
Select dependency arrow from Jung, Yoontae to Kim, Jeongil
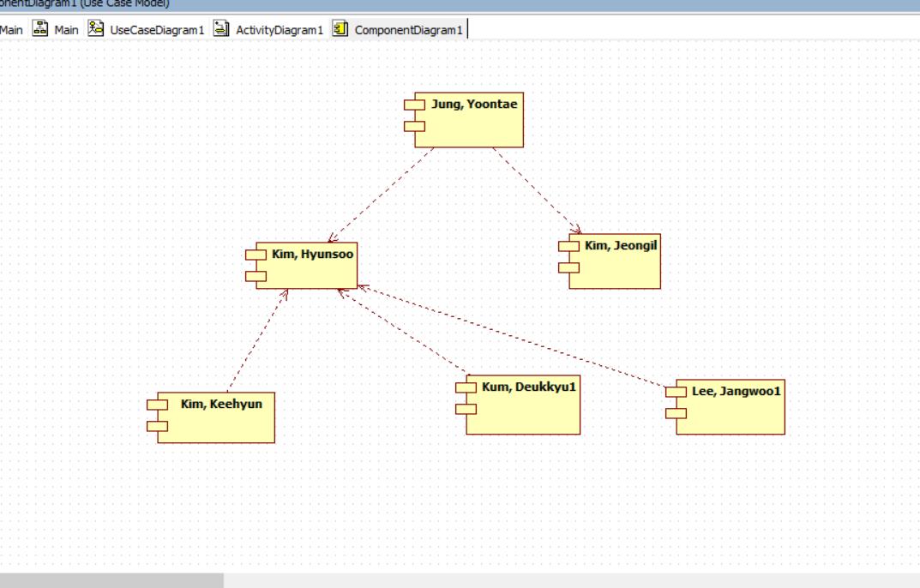(x=537, y=191)
